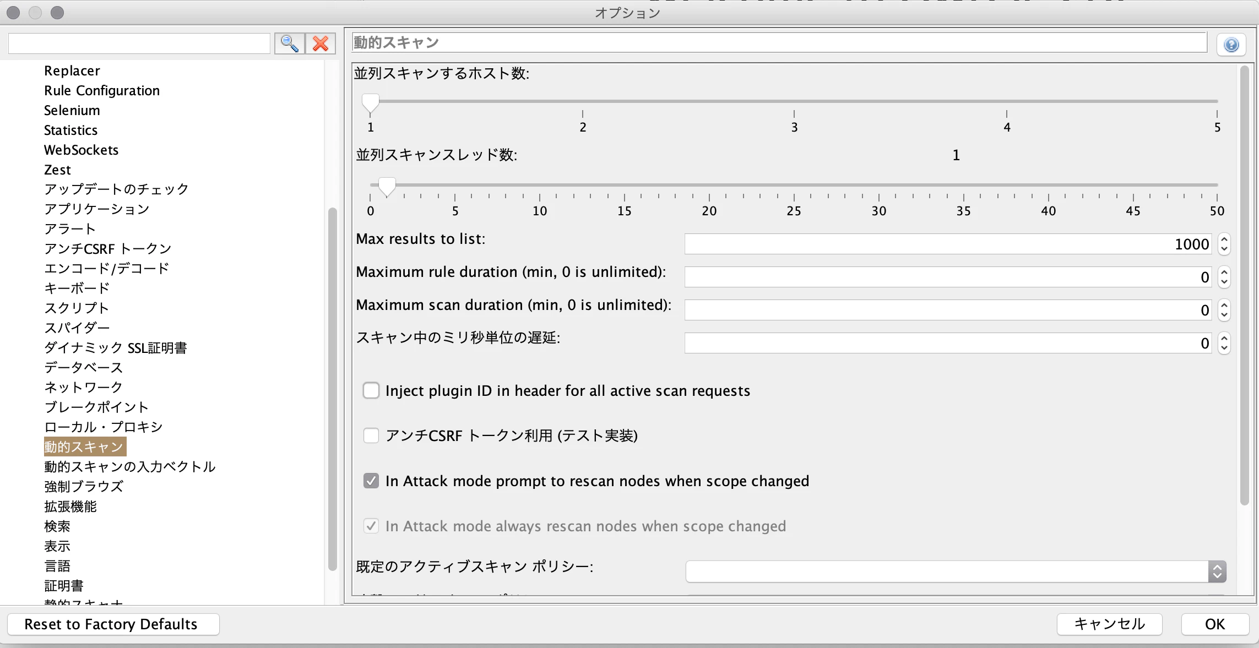Click the magnifier search icon button
Viewport: 1259px width, 648px height.
(x=290, y=43)
